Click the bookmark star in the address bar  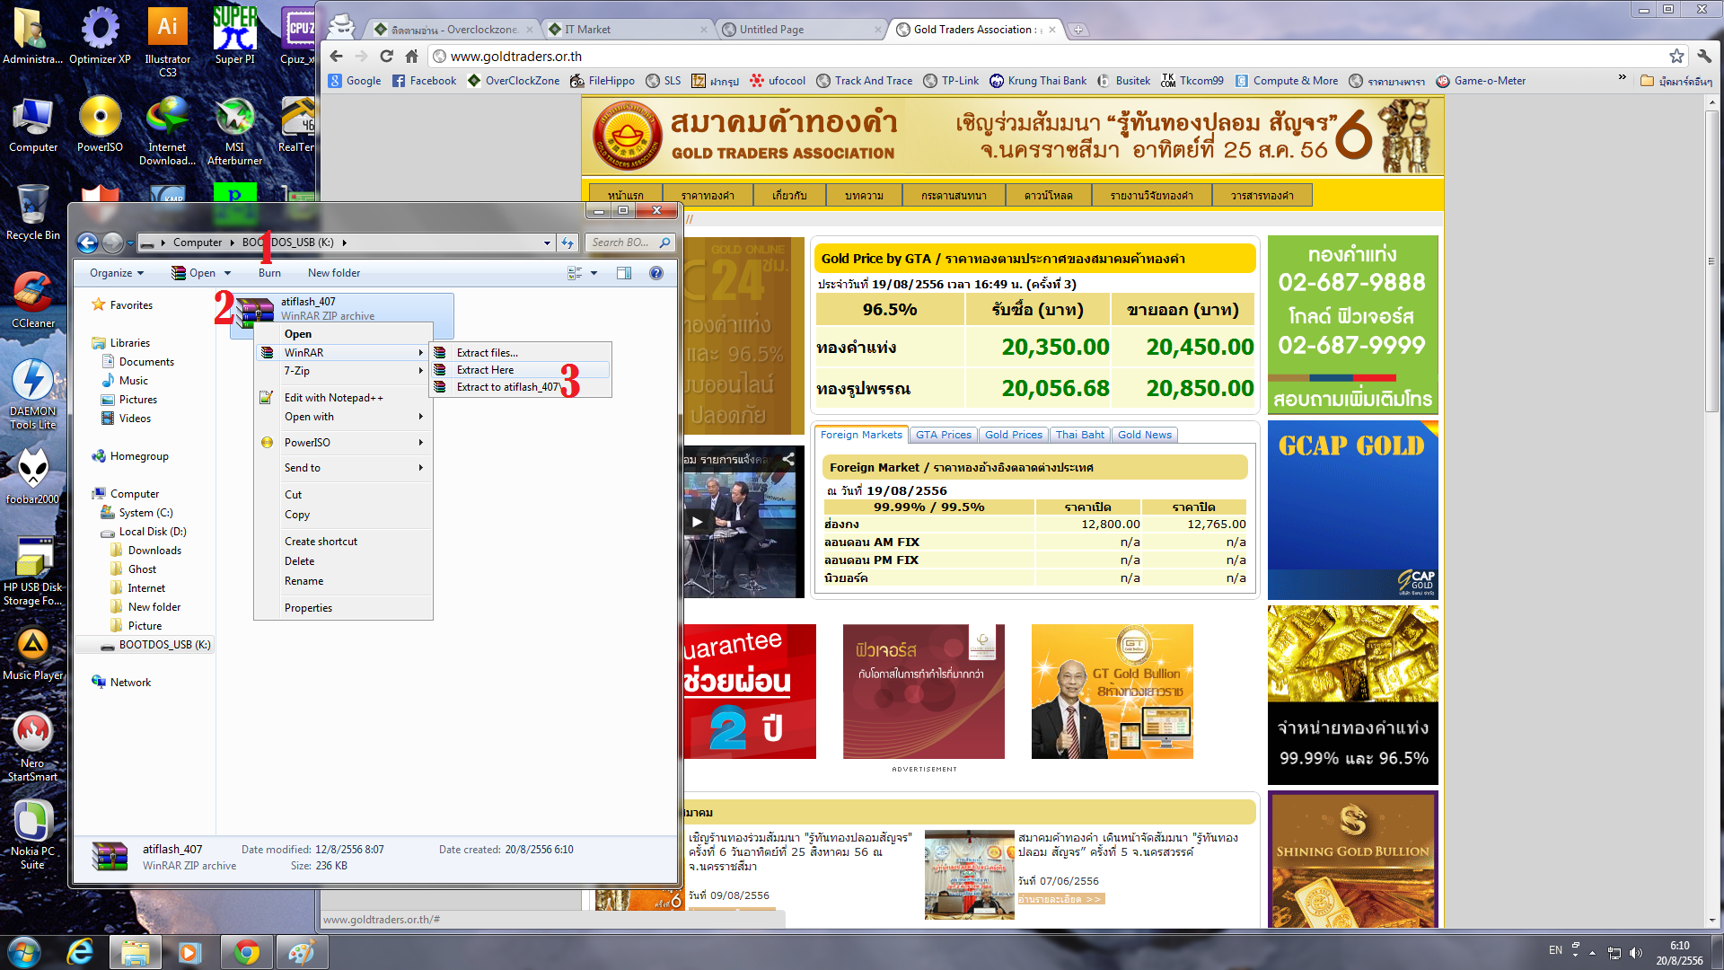pos(1676,56)
